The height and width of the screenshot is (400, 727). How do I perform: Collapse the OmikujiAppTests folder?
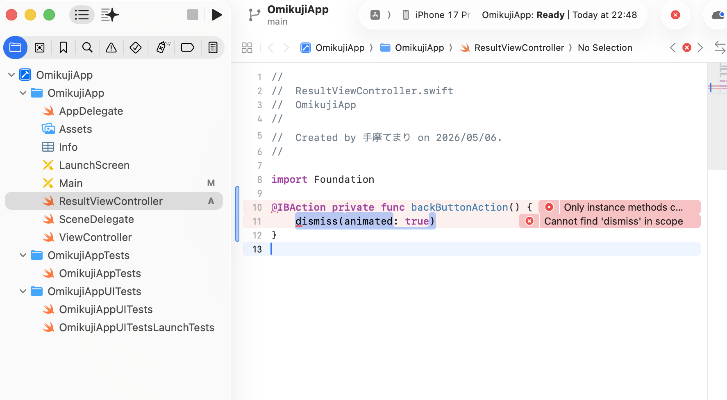23,255
